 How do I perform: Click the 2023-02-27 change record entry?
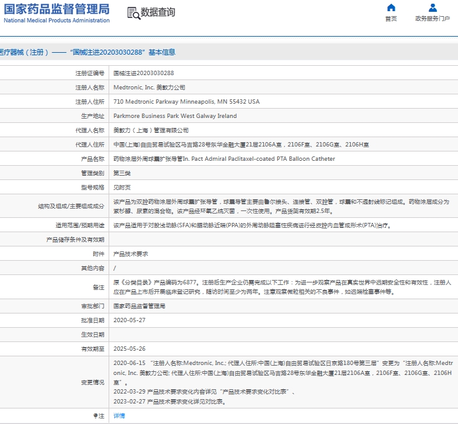[x=169, y=402]
